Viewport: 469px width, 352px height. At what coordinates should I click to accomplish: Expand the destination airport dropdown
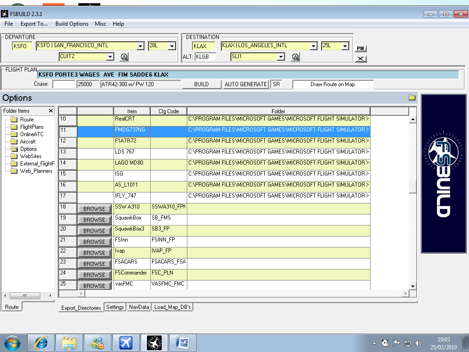click(x=313, y=46)
